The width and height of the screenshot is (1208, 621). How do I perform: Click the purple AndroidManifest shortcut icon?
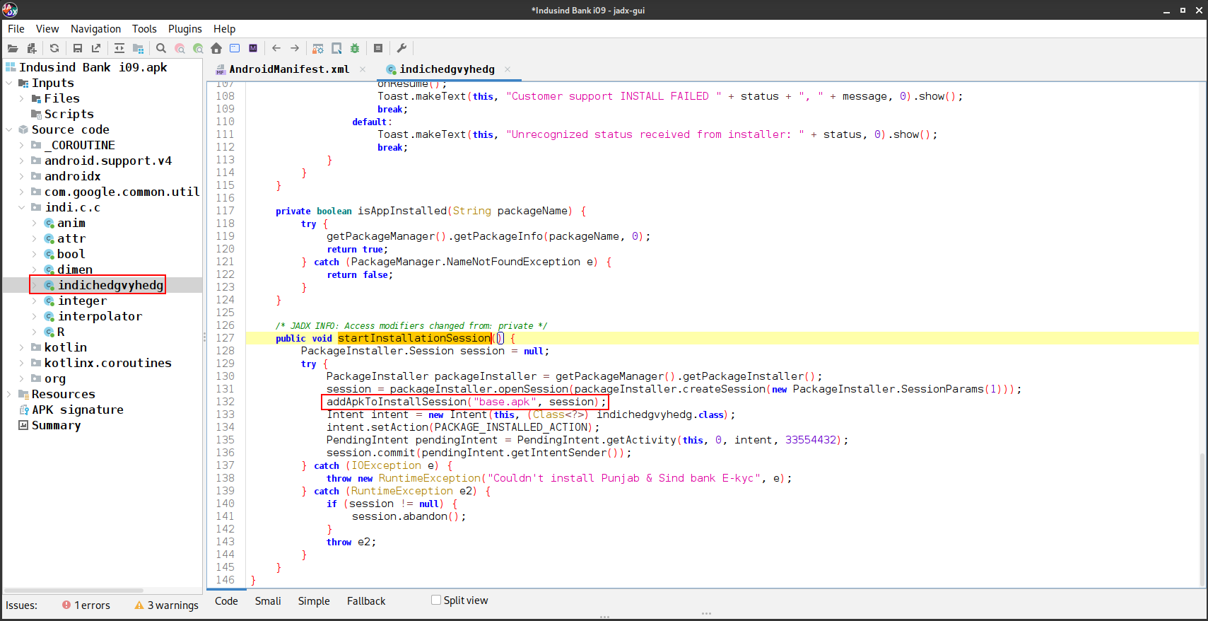coord(253,48)
